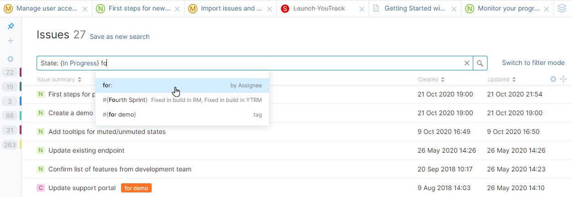This screenshot has height=197, width=572.
Task: Select the "for:" by Assignee suggestion
Action: point(182,85)
